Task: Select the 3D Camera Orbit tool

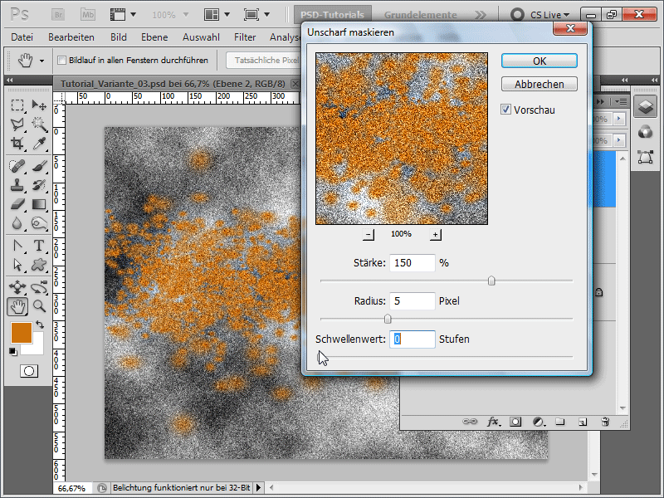Action: 39,287
